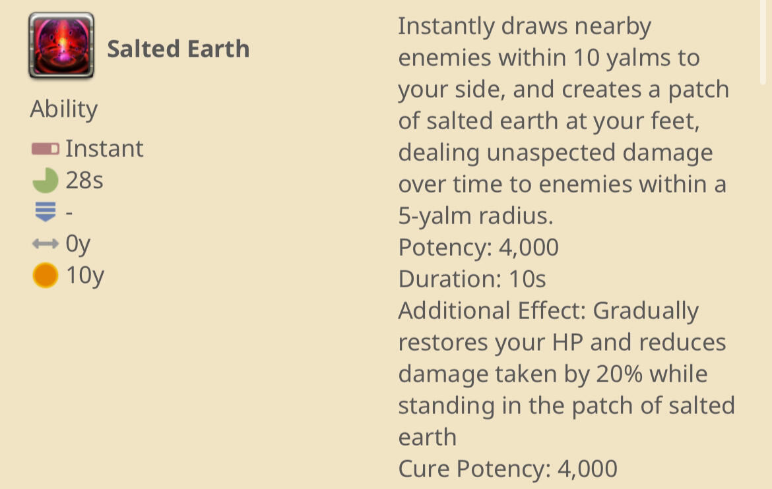Image resolution: width=772 pixels, height=489 pixels.
Task: Click the 0y range value
Action: click(78, 244)
